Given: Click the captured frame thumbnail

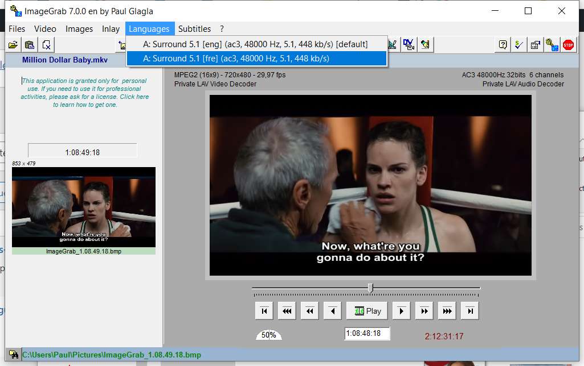Looking at the screenshot, I should pyautogui.click(x=84, y=207).
